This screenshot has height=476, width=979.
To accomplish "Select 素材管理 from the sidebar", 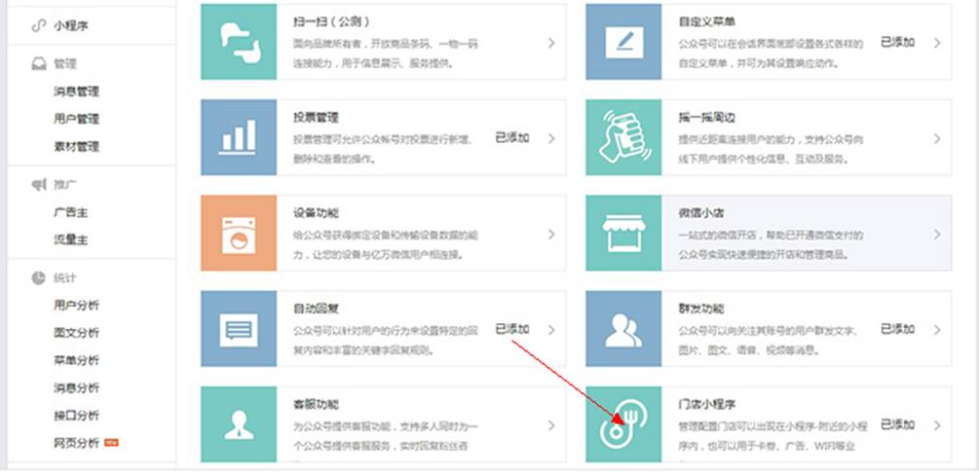I will click(x=76, y=147).
